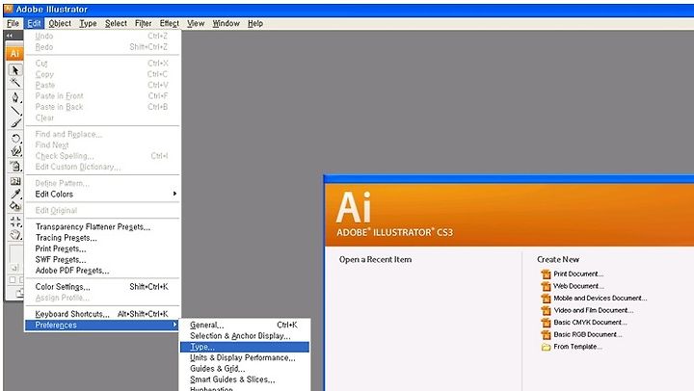Create Video and Film Document
Screen dimensions: 694x391
tap(594, 310)
